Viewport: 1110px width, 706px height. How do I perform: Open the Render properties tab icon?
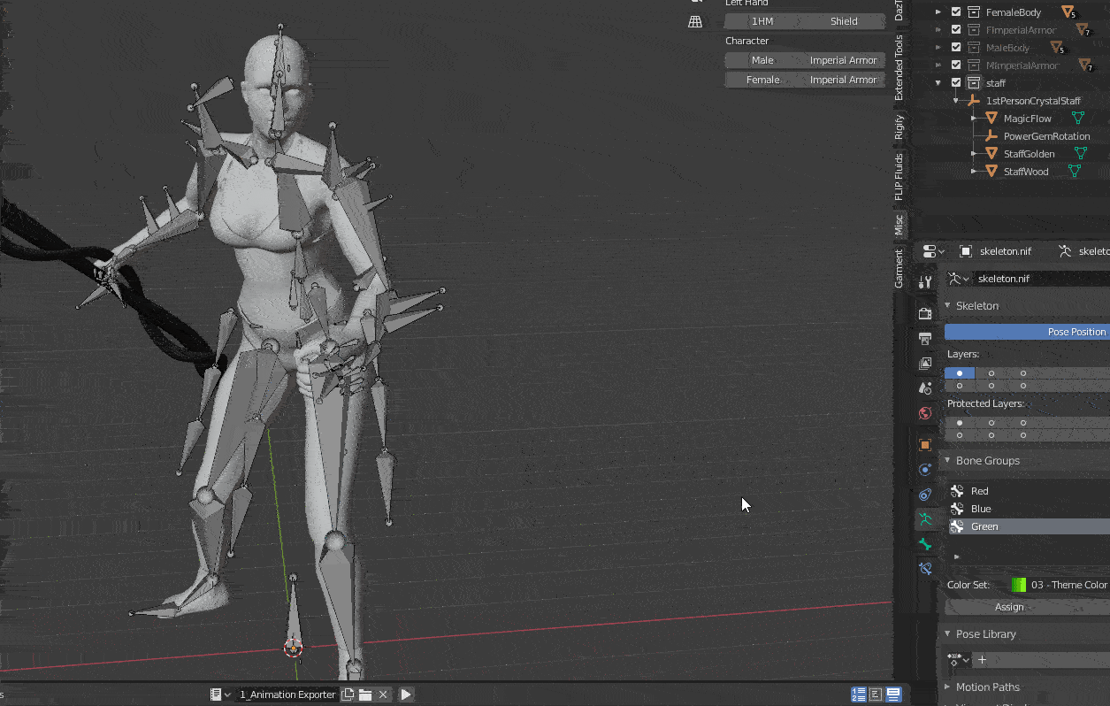point(925,313)
